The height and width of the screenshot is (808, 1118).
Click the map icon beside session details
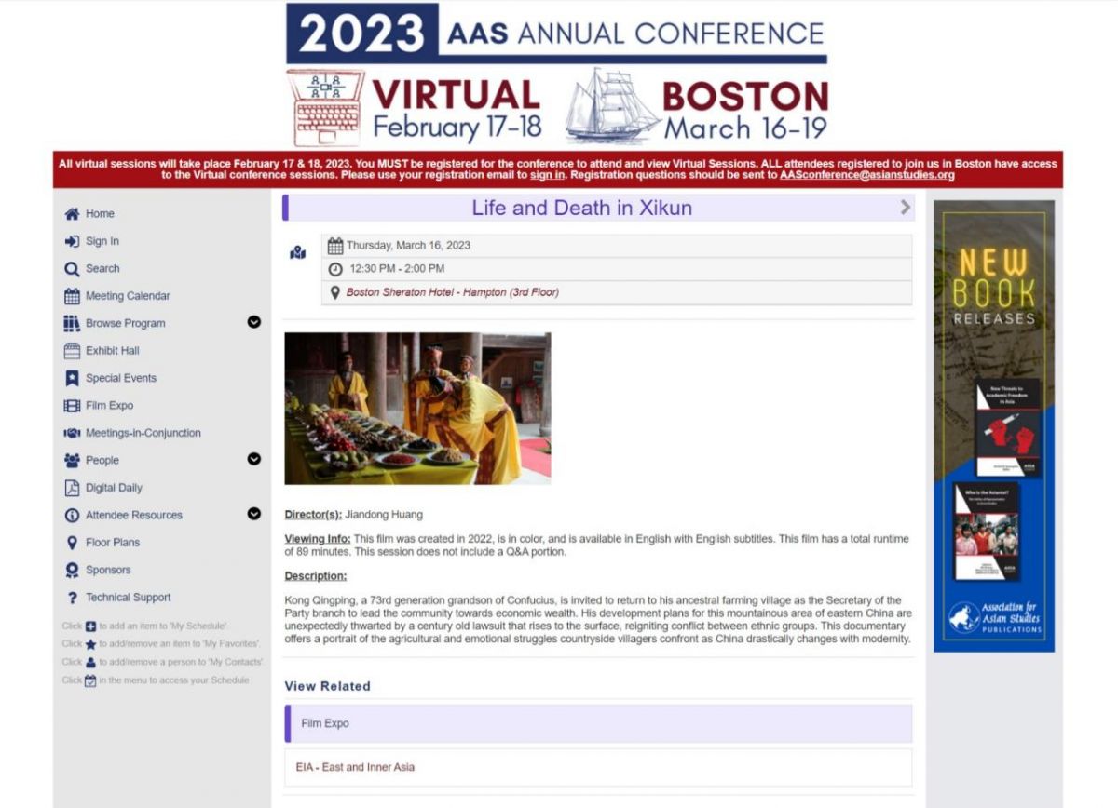click(x=298, y=252)
